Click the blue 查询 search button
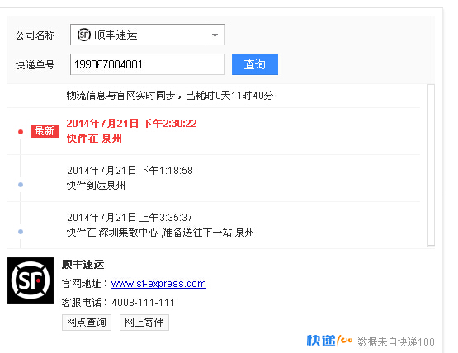 tap(255, 64)
